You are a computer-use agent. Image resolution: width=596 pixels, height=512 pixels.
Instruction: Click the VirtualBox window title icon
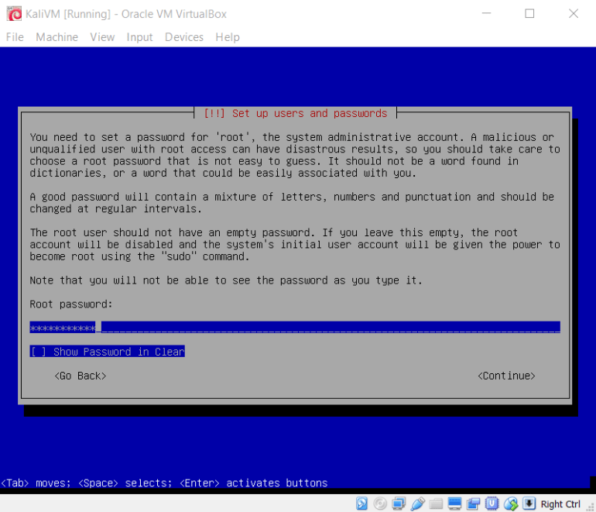coord(15,14)
